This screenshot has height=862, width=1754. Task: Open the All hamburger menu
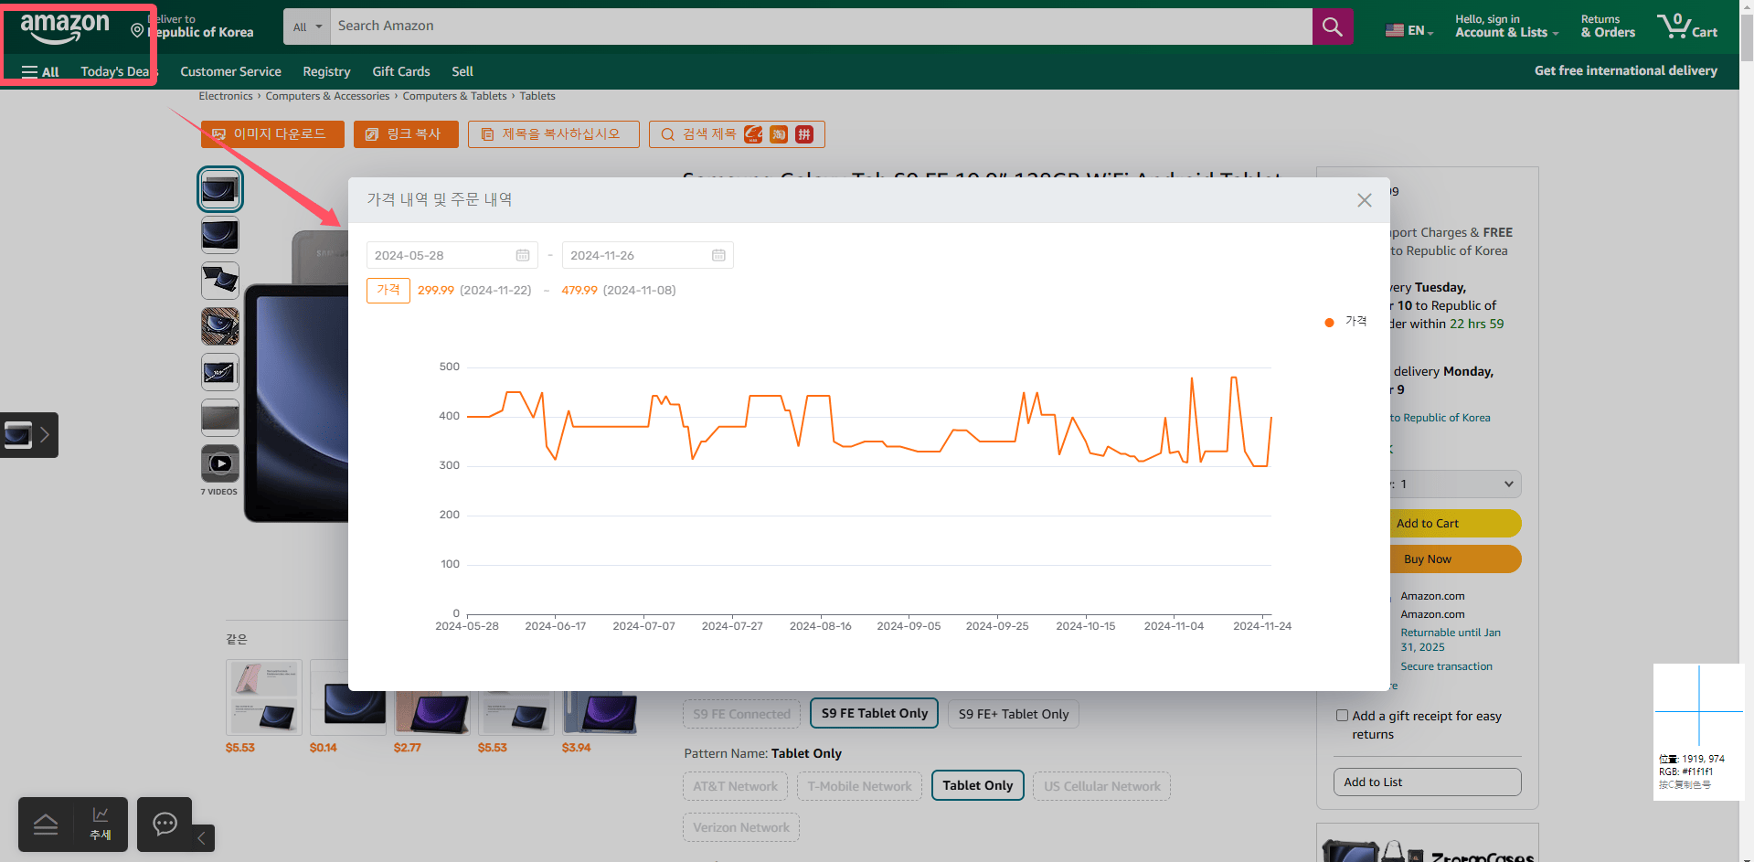[40, 71]
